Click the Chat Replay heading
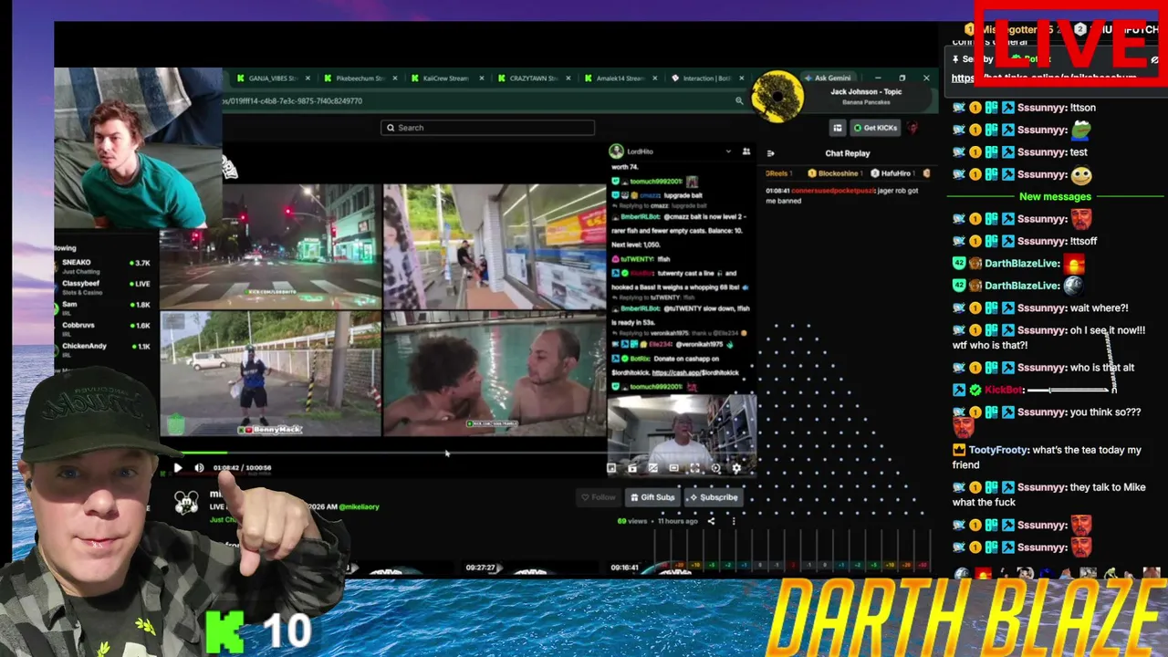The image size is (1168, 657). pyautogui.click(x=848, y=153)
